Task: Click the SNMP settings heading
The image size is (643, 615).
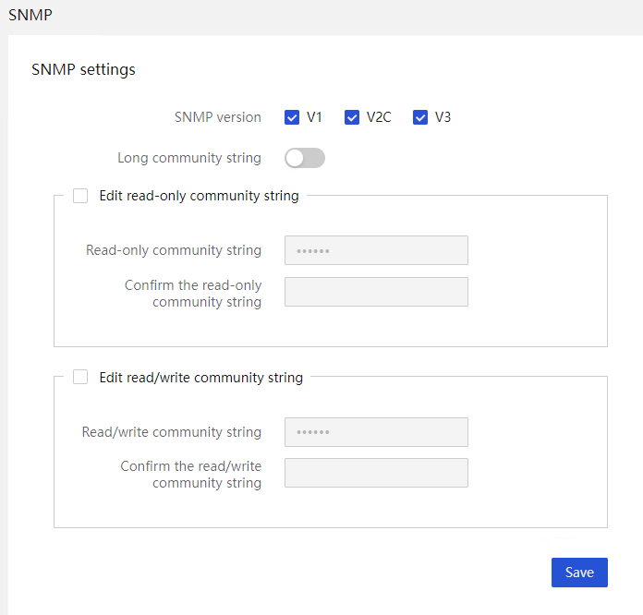Action: [x=83, y=69]
